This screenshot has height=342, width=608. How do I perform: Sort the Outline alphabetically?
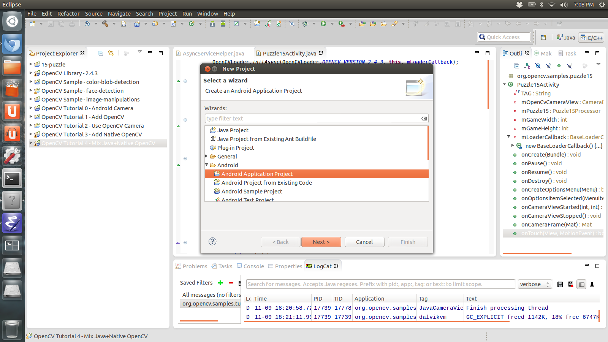[527, 66]
